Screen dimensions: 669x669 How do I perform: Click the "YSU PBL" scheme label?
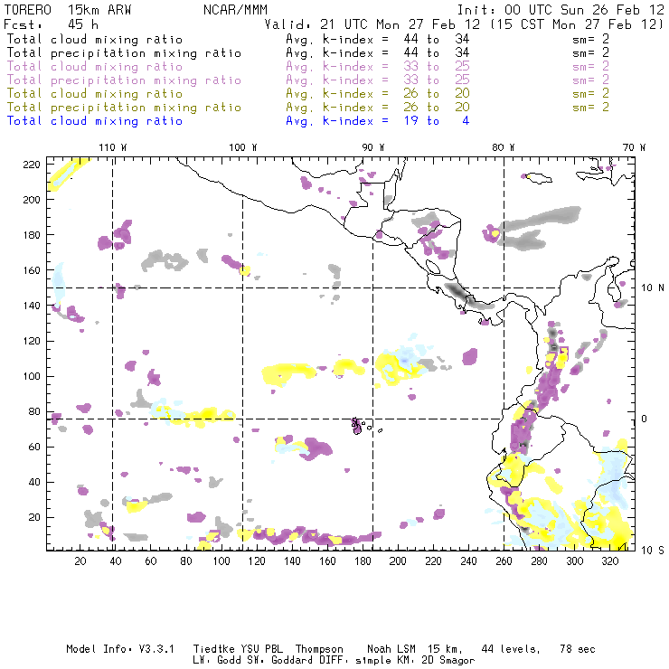click(x=260, y=649)
